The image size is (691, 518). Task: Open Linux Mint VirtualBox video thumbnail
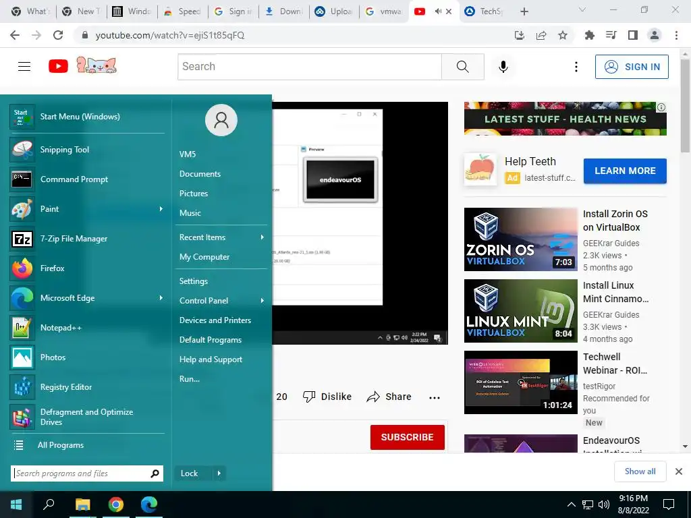click(520, 311)
